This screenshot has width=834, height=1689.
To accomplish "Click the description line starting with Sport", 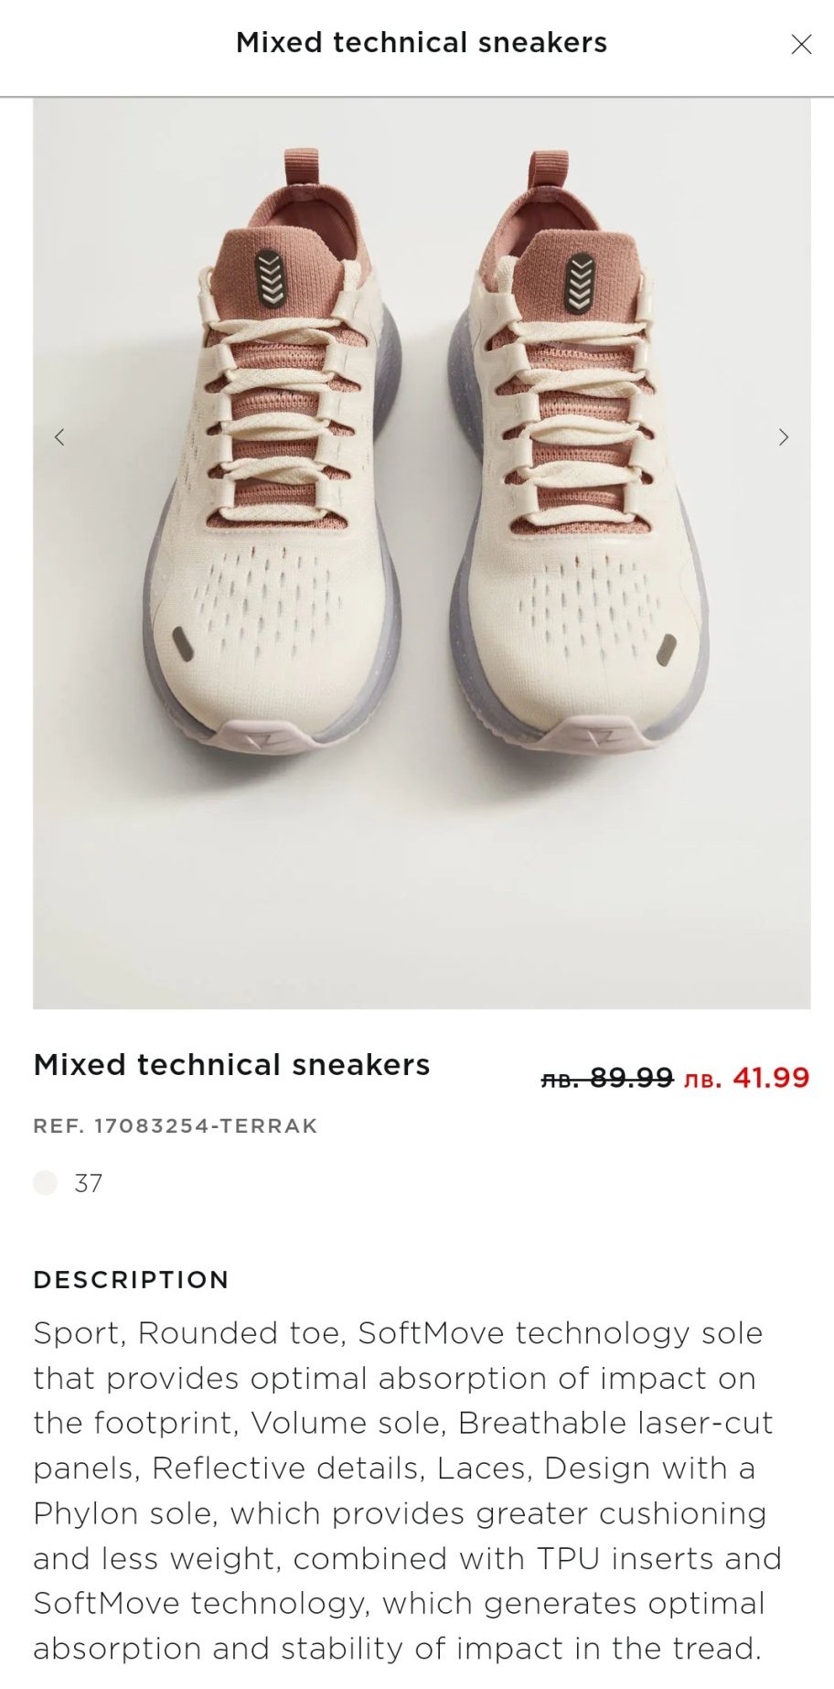I will [x=398, y=1333].
